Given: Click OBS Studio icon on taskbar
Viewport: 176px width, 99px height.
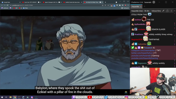Looking at the screenshot, I should point(19,97).
